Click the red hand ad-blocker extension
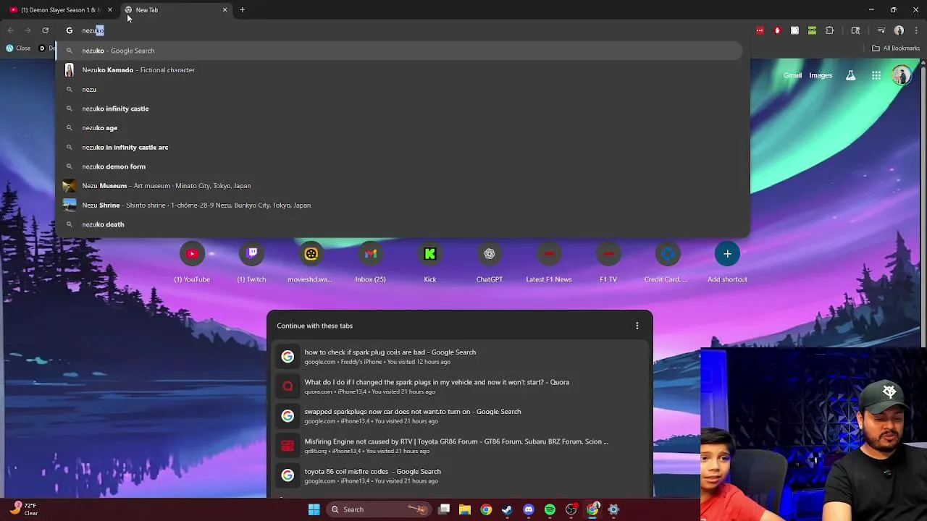 [x=777, y=30]
